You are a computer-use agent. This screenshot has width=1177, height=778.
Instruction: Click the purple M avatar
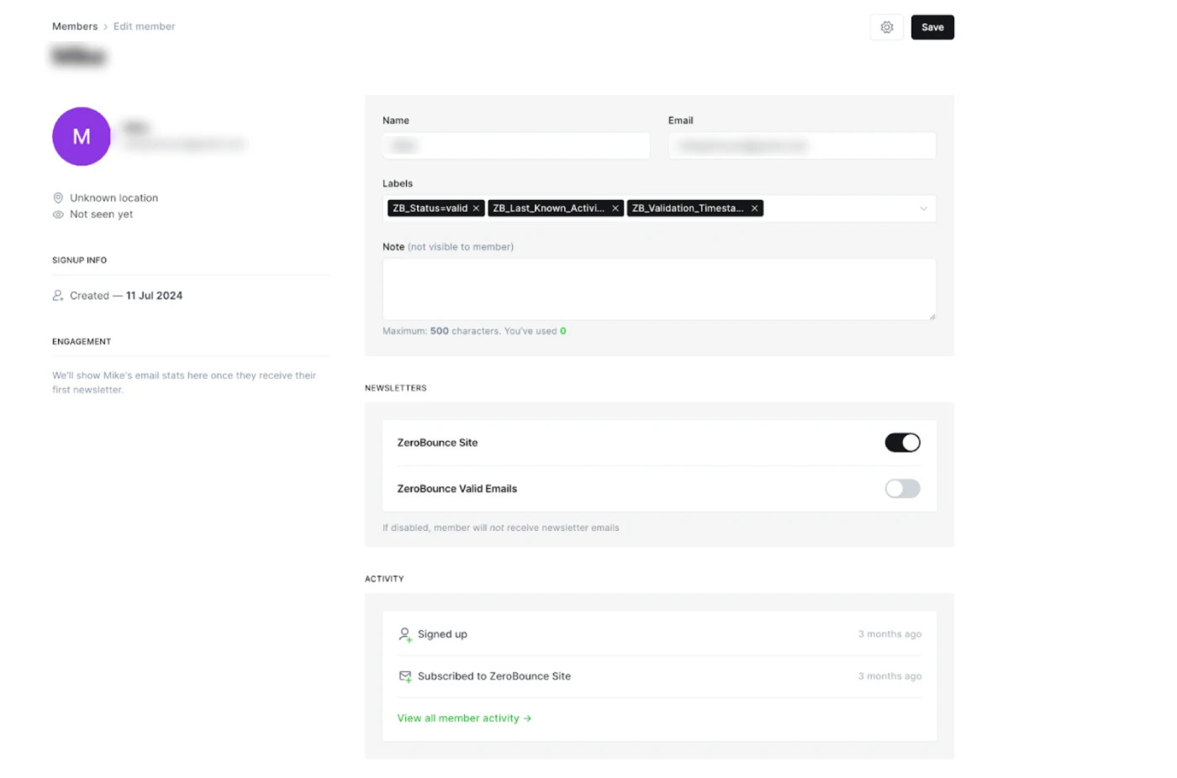pyautogui.click(x=82, y=137)
